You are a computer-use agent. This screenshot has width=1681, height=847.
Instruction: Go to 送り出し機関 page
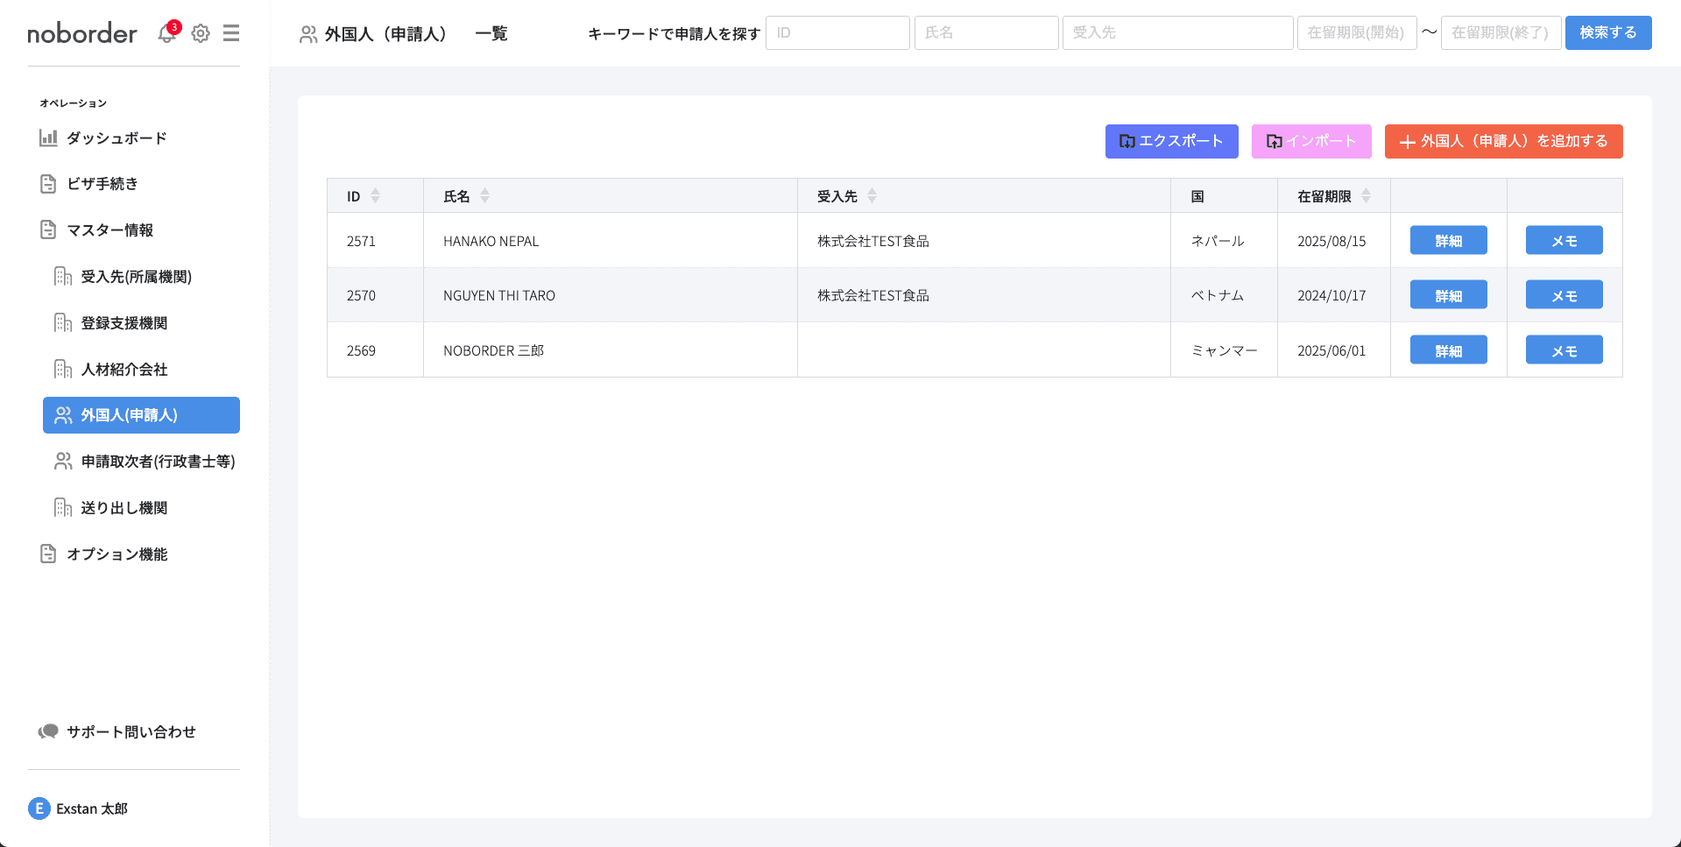(x=124, y=507)
